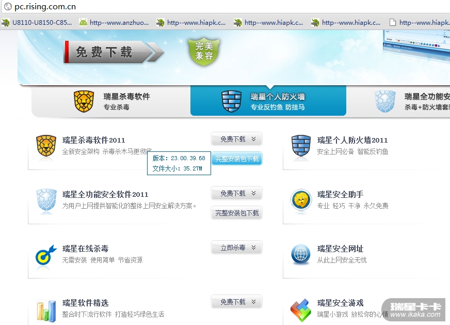The image size is (450, 325).
Task: Open the http--www.anzhuo bookmark
Action: 114,22
